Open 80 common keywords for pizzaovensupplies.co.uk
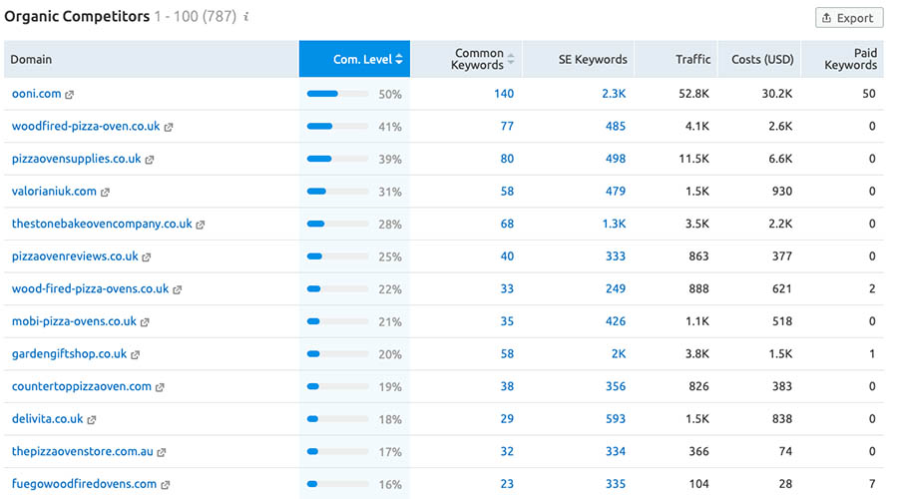This screenshot has height=499, width=898. (507, 160)
